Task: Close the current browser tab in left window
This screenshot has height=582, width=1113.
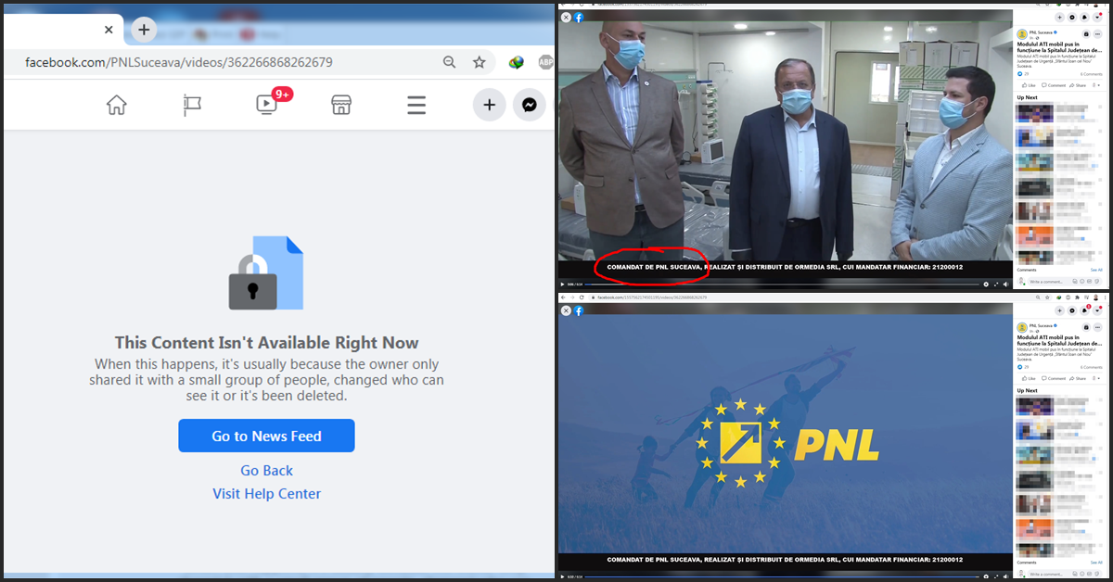Action: 109,30
